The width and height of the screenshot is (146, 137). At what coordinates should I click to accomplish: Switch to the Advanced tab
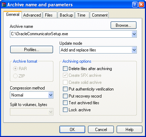pyautogui.click(x=32, y=15)
